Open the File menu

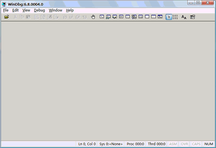pyautogui.click(x=5, y=10)
